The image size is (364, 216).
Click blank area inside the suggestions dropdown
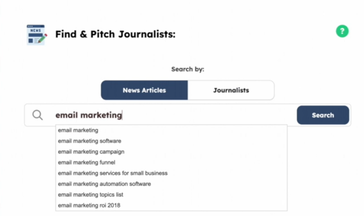[227, 167]
